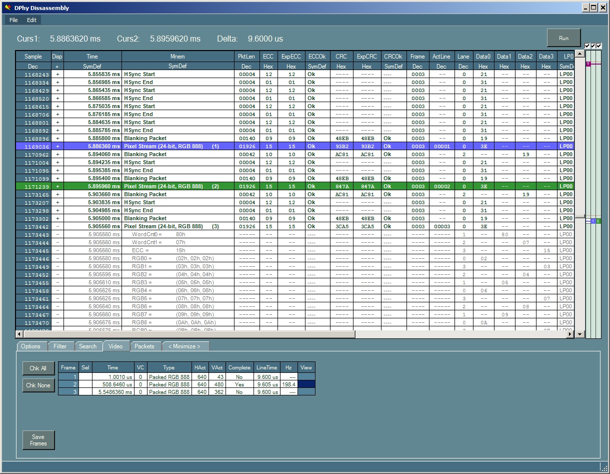
Task: Open the File menu
Action: click(13, 20)
